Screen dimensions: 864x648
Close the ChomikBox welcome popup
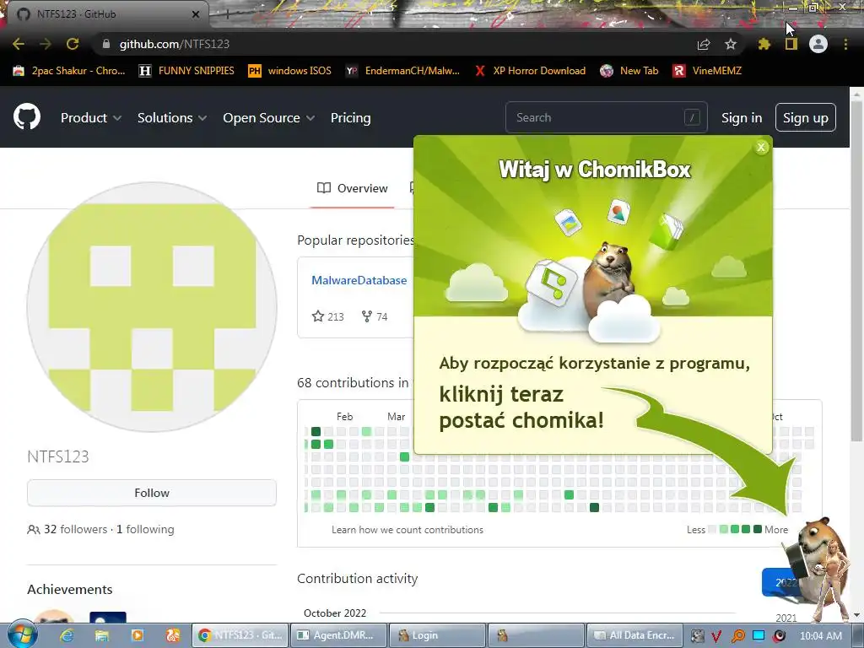[x=761, y=147]
